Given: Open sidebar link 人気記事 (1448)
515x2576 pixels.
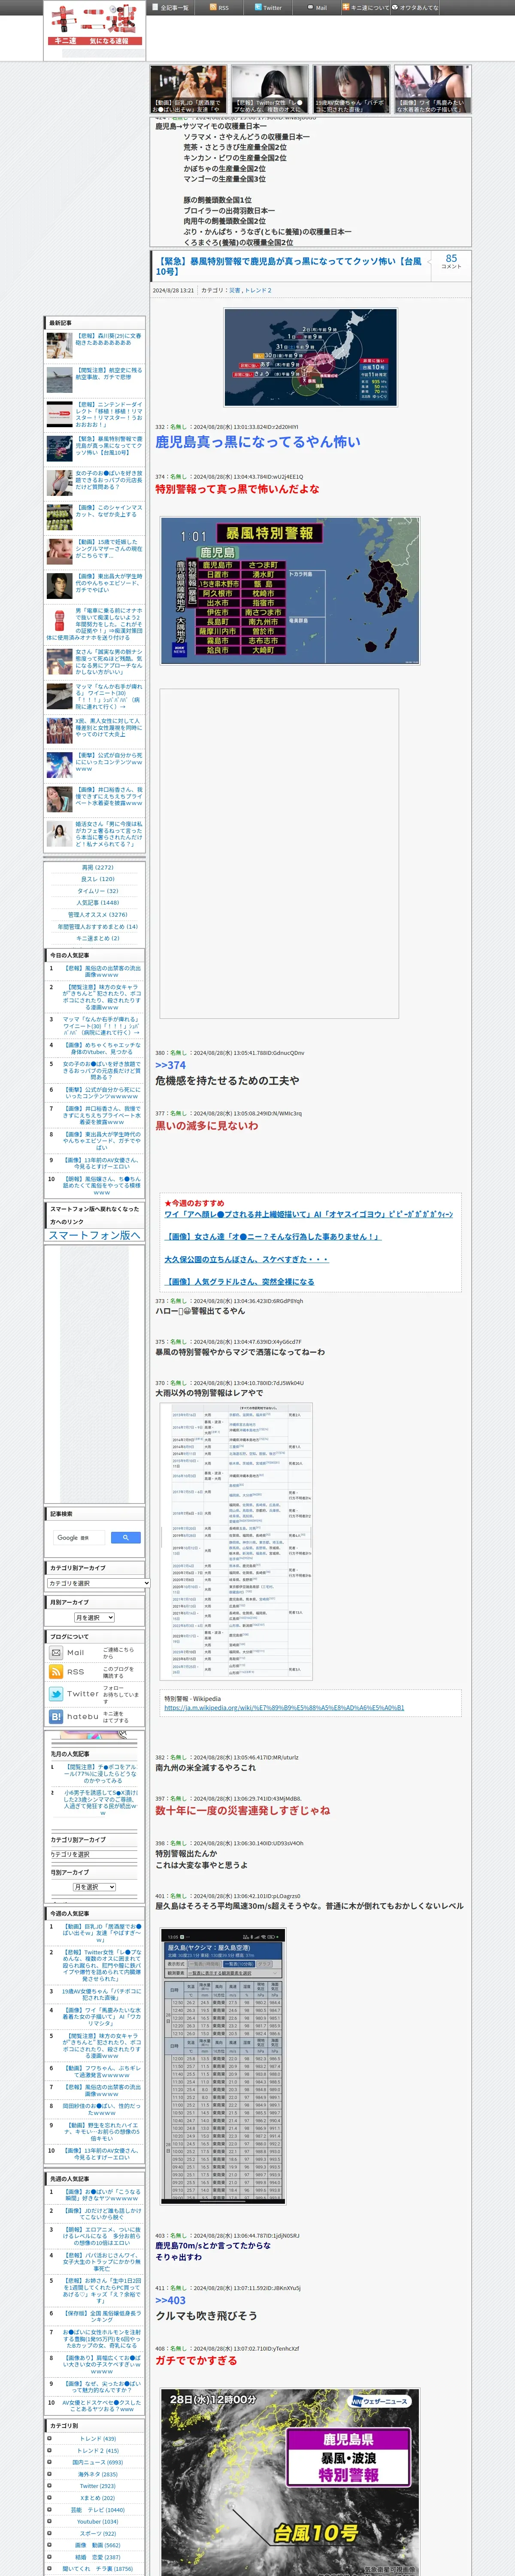Looking at the screenshot, I should [x=97, y=903].
